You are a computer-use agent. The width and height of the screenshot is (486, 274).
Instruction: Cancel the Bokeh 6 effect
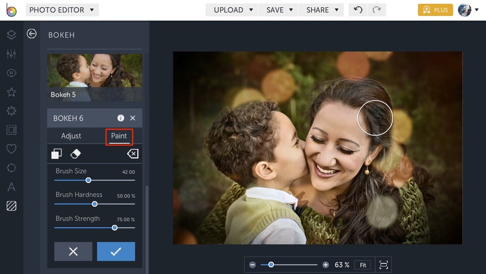coord(73,251)
